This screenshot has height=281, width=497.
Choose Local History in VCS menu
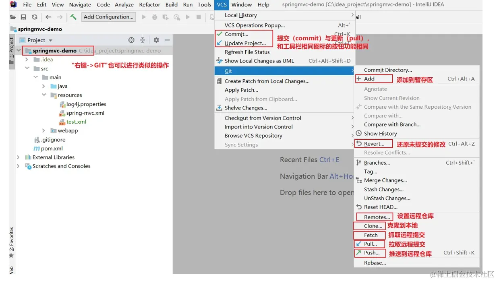tap(284, 15)
